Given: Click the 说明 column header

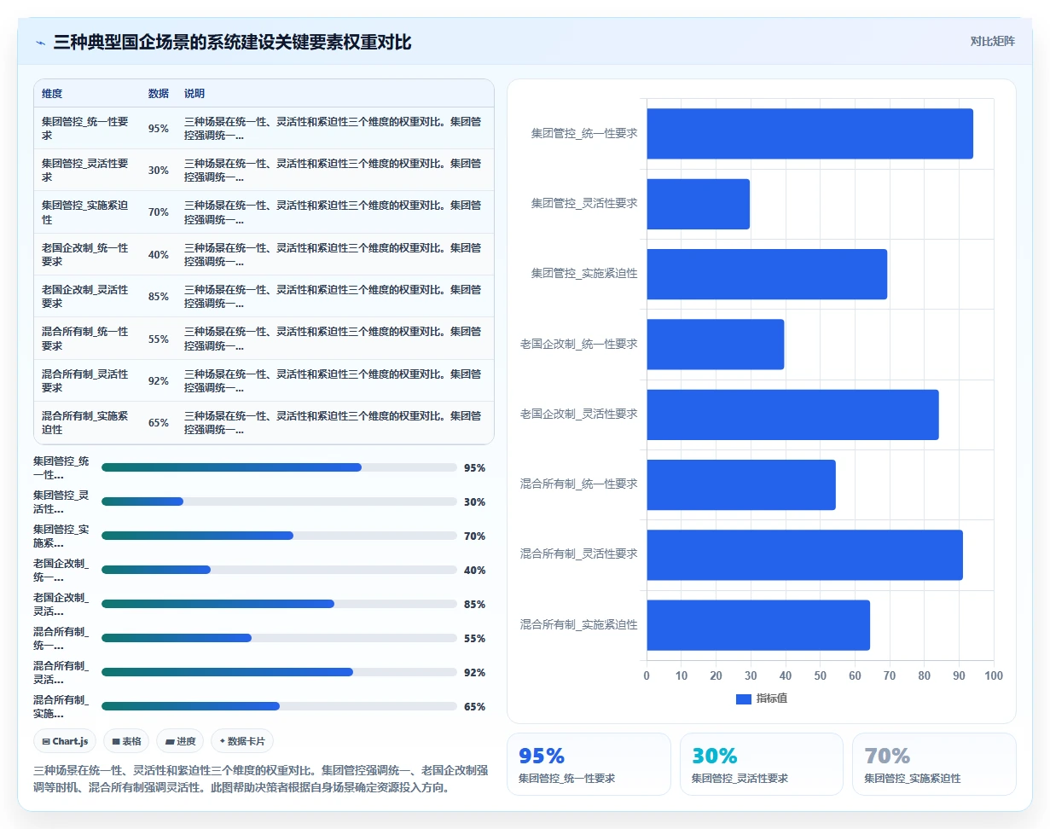Looking at the screenshot, I should point(194,94).
